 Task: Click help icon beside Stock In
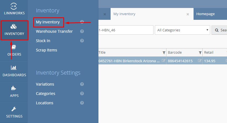[x=82, y=41]
